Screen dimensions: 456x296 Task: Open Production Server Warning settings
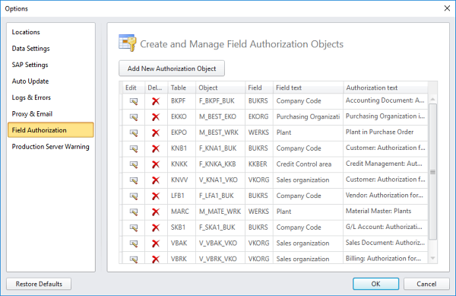click(x=51, y=146)
